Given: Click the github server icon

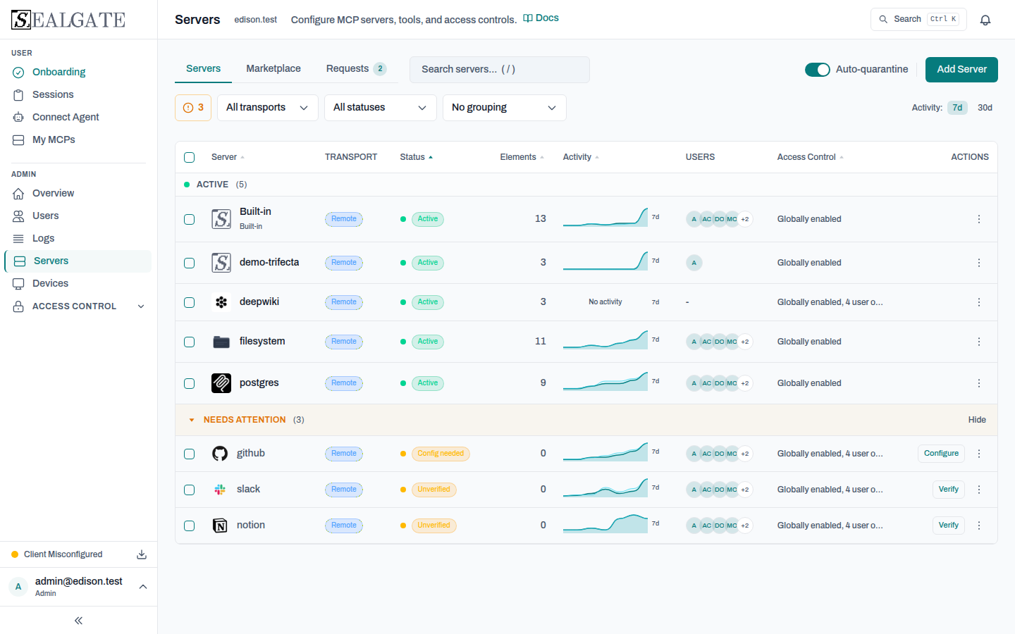Looking at the screenshot, I should (x=220, y=454).
